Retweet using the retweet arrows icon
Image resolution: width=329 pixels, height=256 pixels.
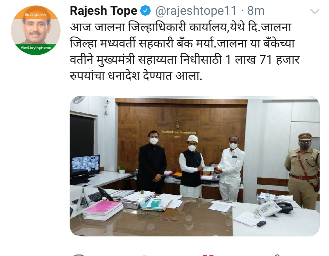[143, 255]
